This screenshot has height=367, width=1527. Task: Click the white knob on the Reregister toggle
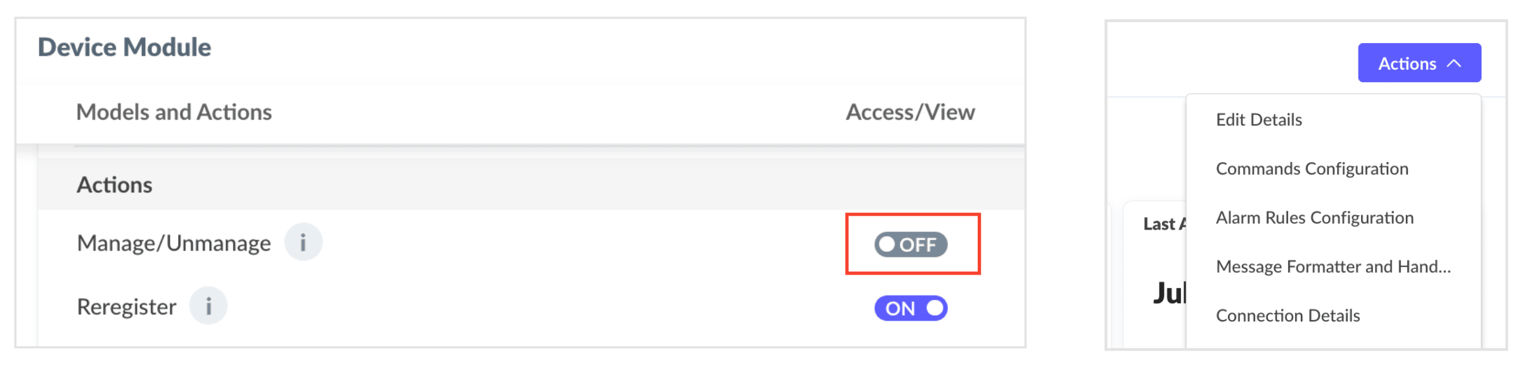pyautogui.click(x=935, y=308)
